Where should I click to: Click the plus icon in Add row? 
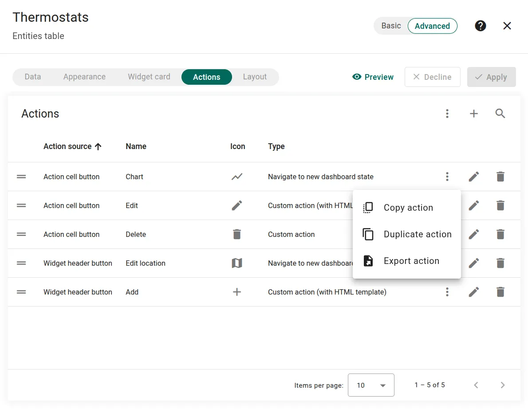pos(237,292)
